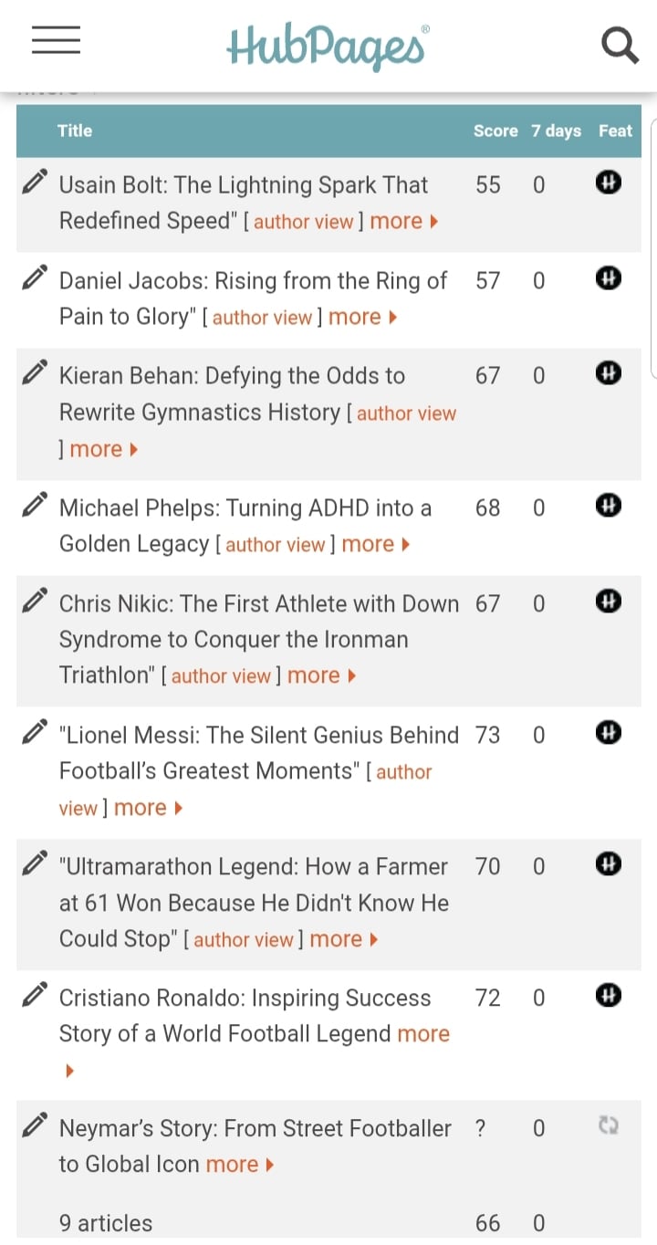Image resolution: width=657 pixels, height=1245 pixels.
Task: Tap the search magnifier icon
Action: click(x=620, y=44)
